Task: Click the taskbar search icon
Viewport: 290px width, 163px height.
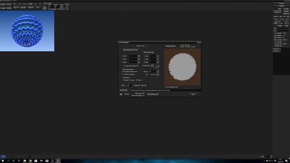Action: pyautogui.click(x=8, y=161)
